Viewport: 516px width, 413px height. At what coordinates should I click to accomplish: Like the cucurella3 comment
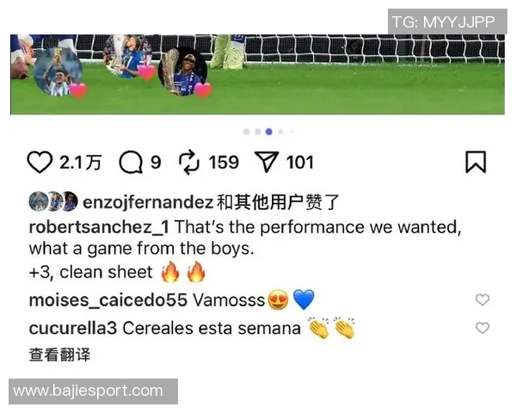pos(482,328)
